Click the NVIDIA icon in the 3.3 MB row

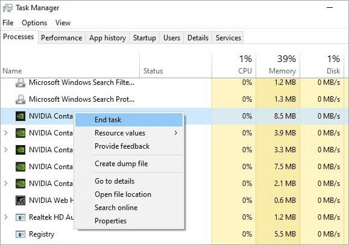click(20, 150)
